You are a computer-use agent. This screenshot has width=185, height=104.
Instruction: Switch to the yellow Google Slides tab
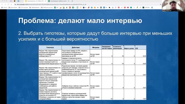(x=36, y=1)
